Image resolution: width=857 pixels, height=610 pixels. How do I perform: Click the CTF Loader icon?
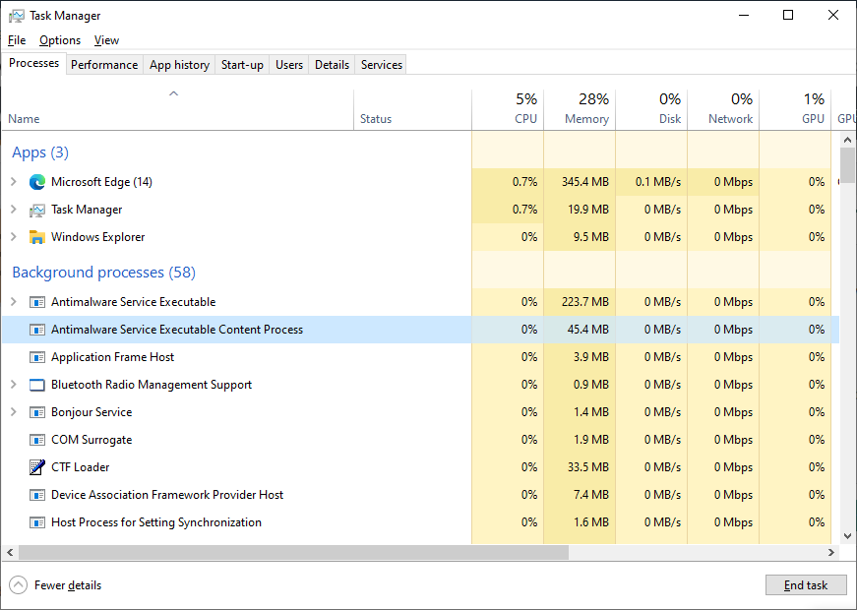[x=37, y=467]
